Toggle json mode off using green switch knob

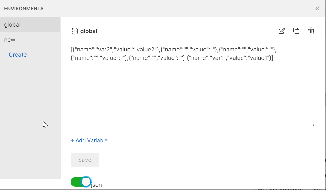pos(86,182)
